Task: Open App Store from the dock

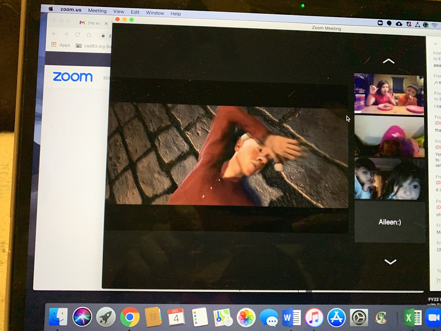Action: coord(337,317)
